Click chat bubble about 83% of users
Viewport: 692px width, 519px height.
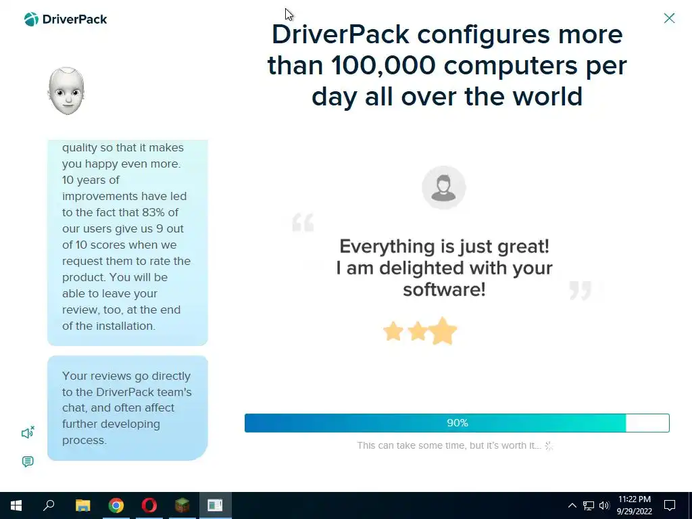128,243
